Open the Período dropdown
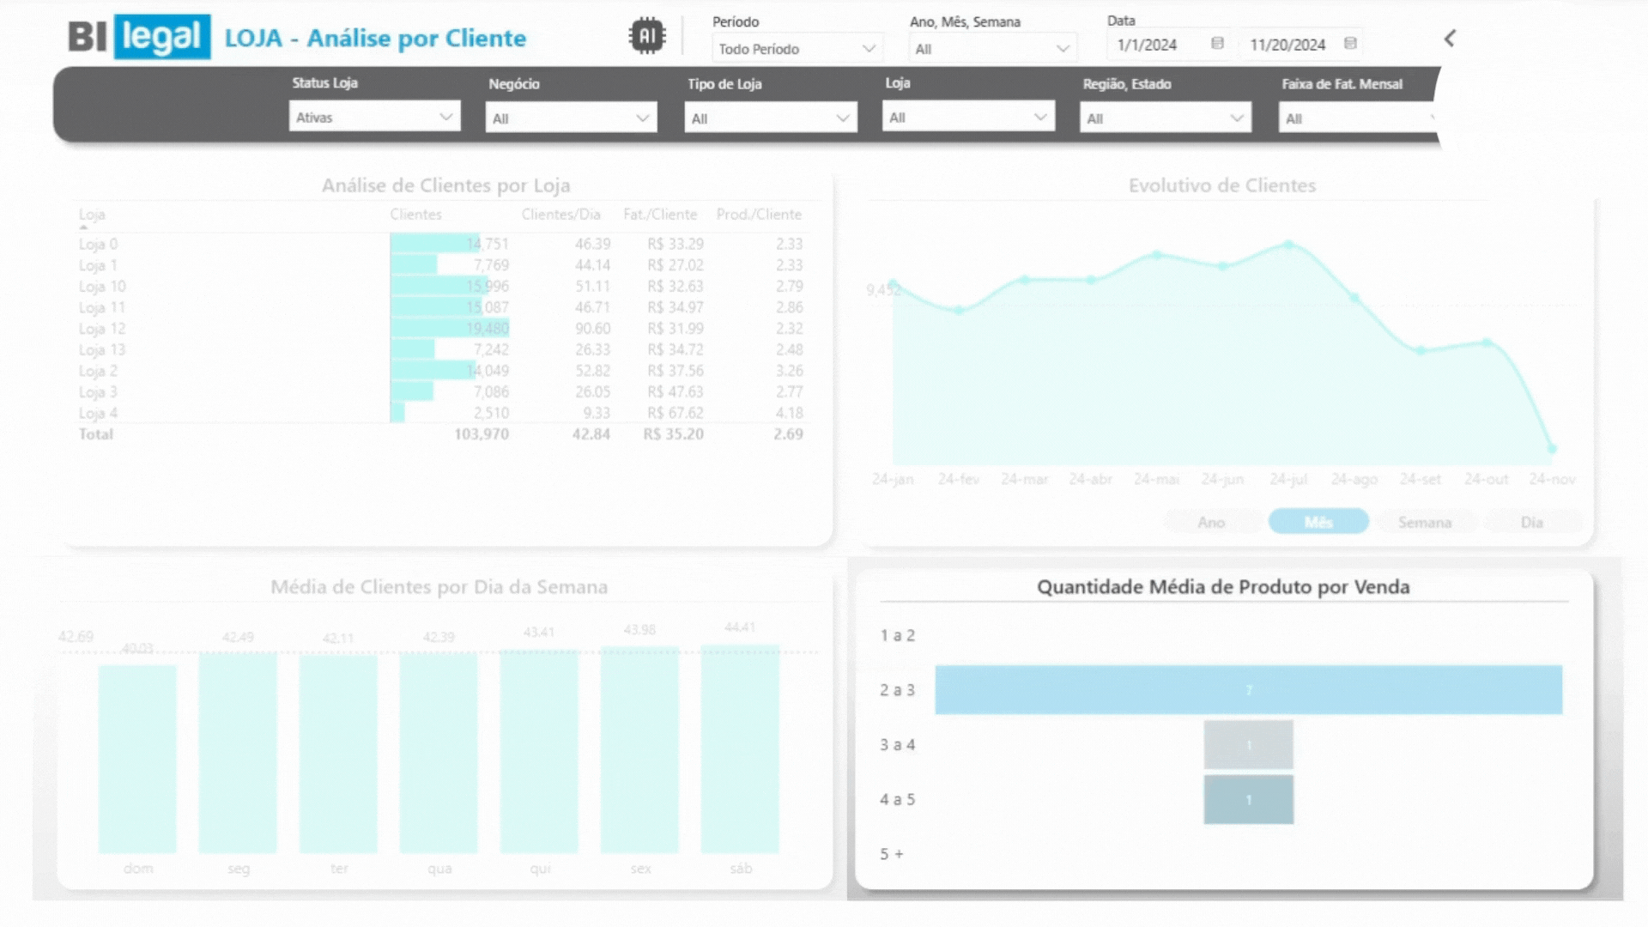This screenshot has width=1648, height=927. (797, 49)
